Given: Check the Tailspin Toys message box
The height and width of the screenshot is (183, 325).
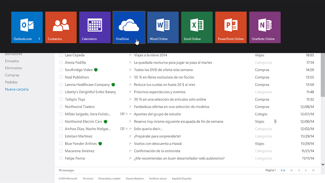Looking at the screenshot, I should (61, 99).
